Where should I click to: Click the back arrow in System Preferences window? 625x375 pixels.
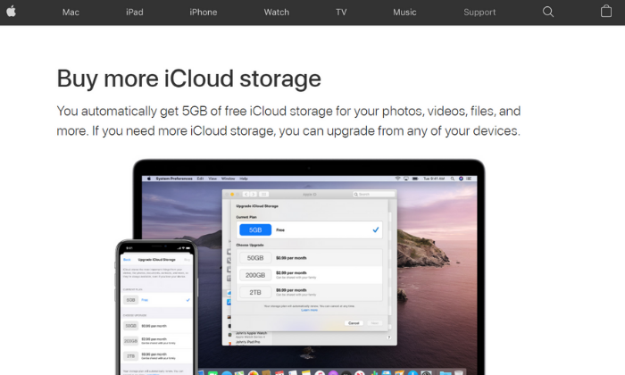[246, 194]
